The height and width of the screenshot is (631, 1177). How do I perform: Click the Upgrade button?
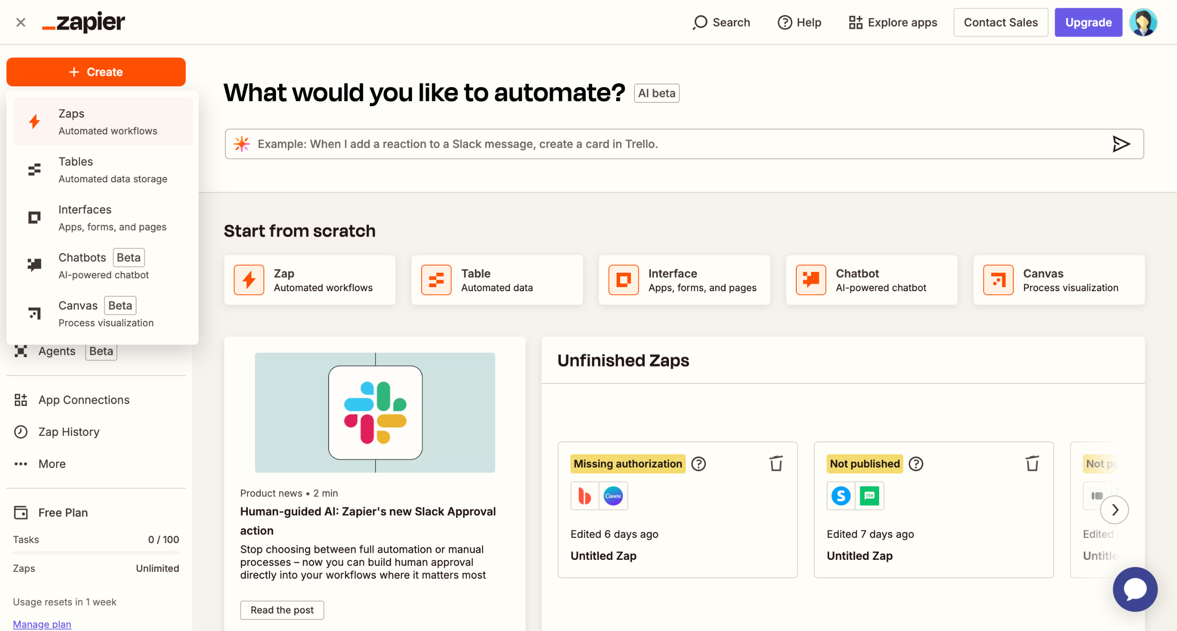click(x=1088, y=22)
